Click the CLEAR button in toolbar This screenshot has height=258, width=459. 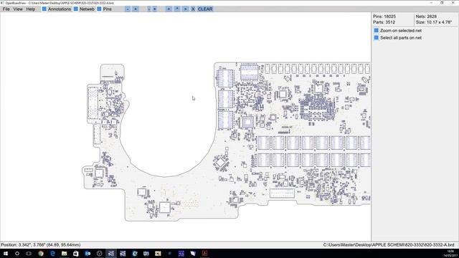pos(205,9)
